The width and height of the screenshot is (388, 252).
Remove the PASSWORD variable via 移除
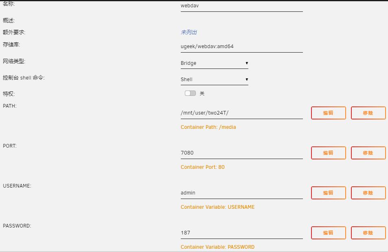368,233
